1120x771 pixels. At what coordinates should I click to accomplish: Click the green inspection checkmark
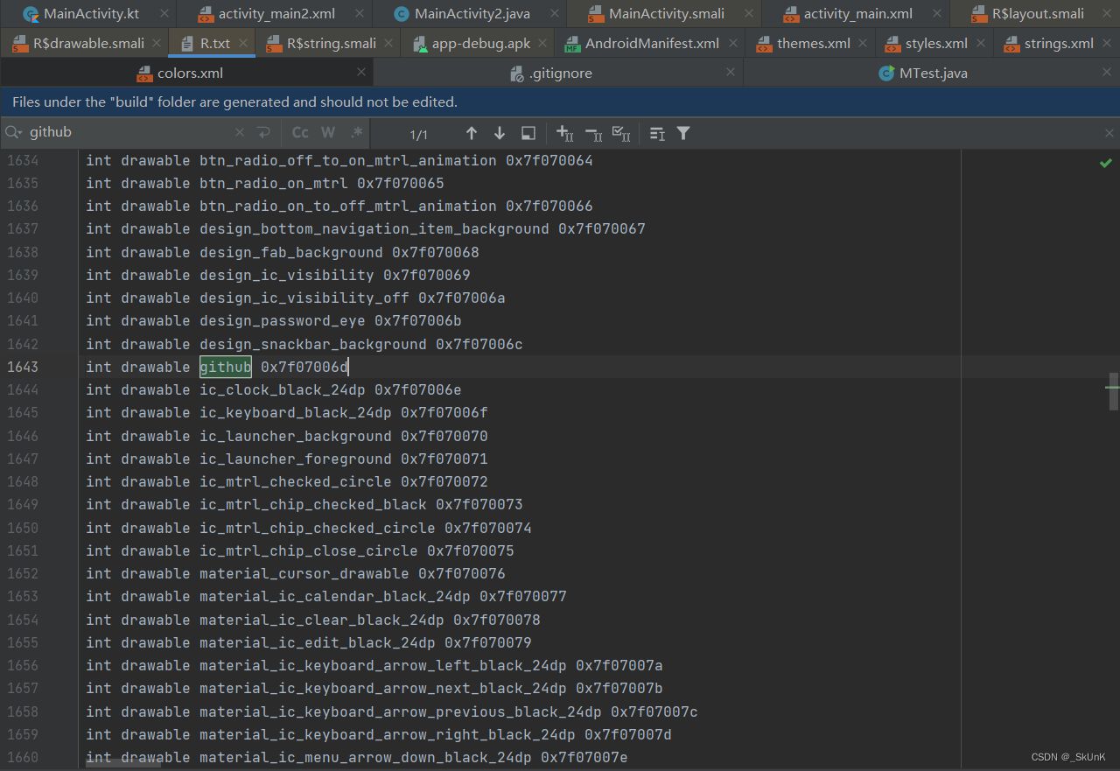click(1106, 163)
